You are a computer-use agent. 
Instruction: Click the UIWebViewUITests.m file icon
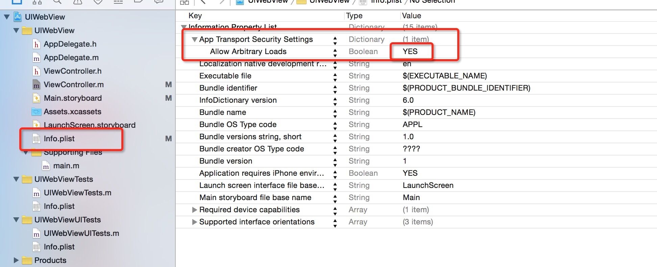36,233
